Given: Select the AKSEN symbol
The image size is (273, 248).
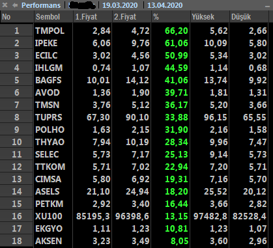Looking at the screenshot, I should [x=49, y=241].
